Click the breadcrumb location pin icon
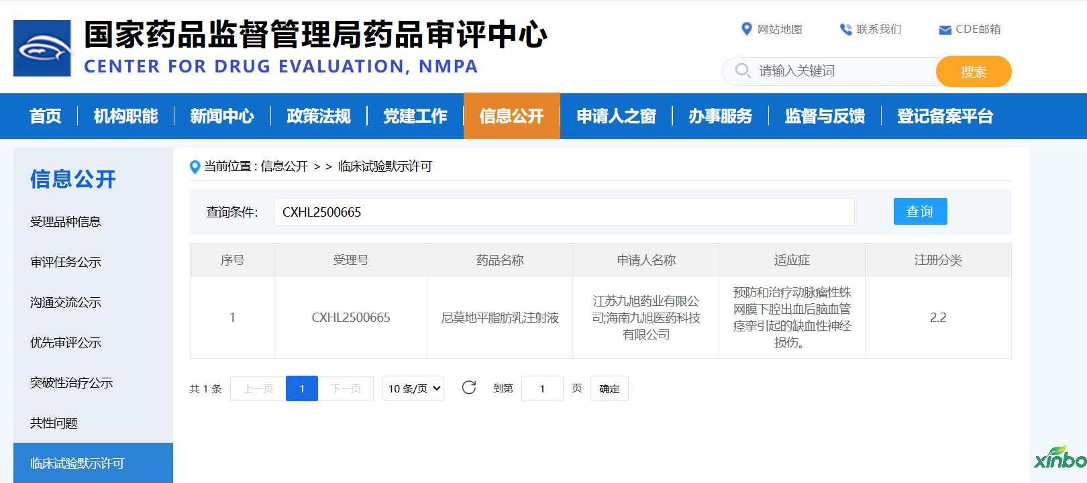The image size is (1087, 483). tap(195, 167)
